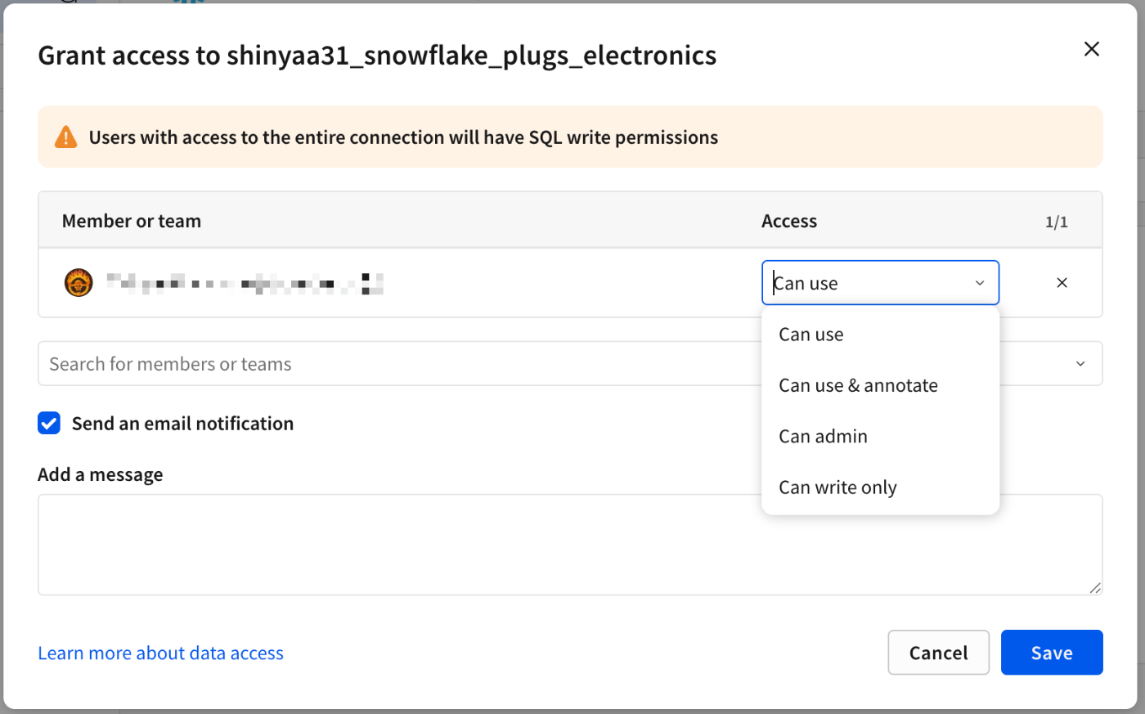The width and height of the screenshot is (1145, 714).
Task: Click the orange warning triangle icon
Action: (x=65, y=137)
